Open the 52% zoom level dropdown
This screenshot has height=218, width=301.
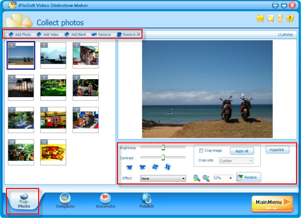point(223,178)
